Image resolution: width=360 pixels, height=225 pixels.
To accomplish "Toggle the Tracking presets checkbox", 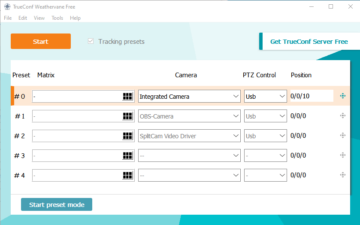I will coord(91,41).
